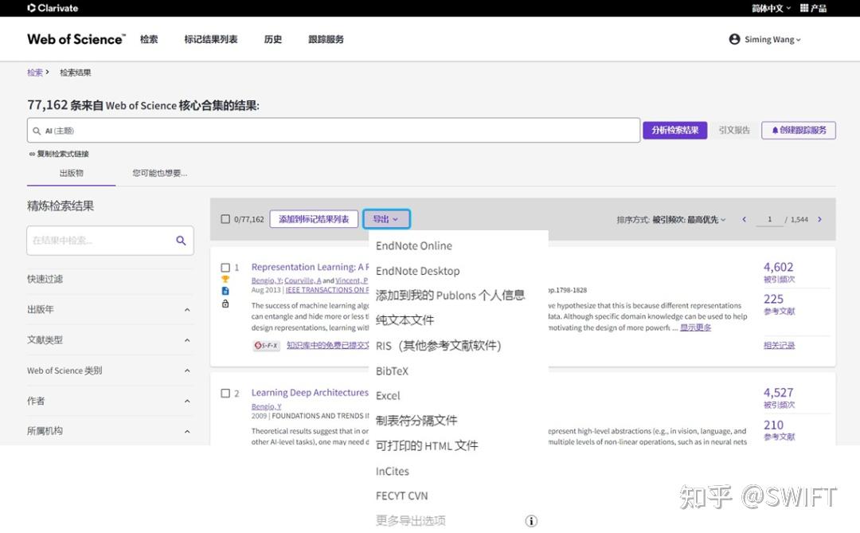Select EndNote Online from the export menu
Viewport: 860px width, 533px height.
[415, 246]
